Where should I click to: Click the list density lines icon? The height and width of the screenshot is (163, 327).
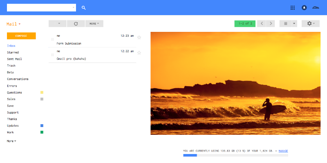click(285, 24)
